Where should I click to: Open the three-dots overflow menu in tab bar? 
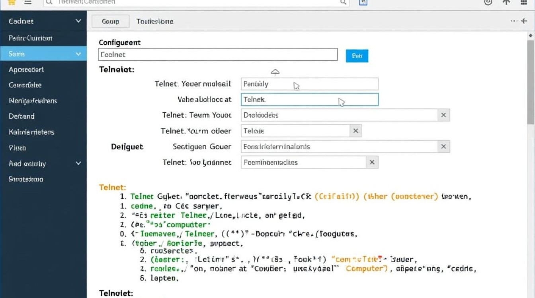click(x=514, y=21)
